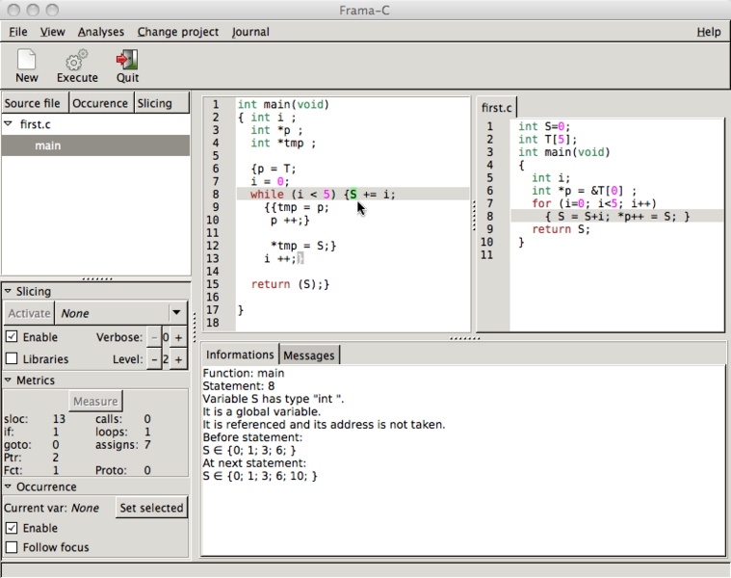731x578 pixels.
Task: Click the Source file column header
Action: (36, 103)
